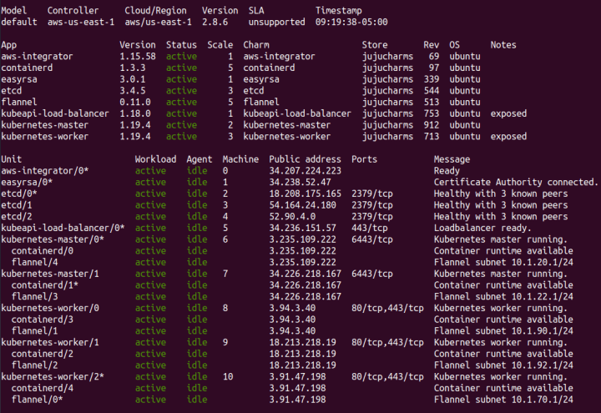
Task: Click the revision number 713
Action: [432, 137]
